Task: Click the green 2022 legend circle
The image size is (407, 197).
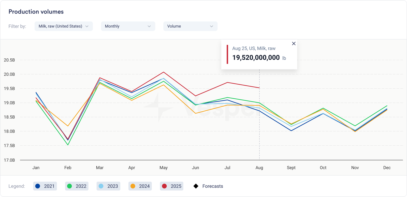Action: tap(69, 186)
